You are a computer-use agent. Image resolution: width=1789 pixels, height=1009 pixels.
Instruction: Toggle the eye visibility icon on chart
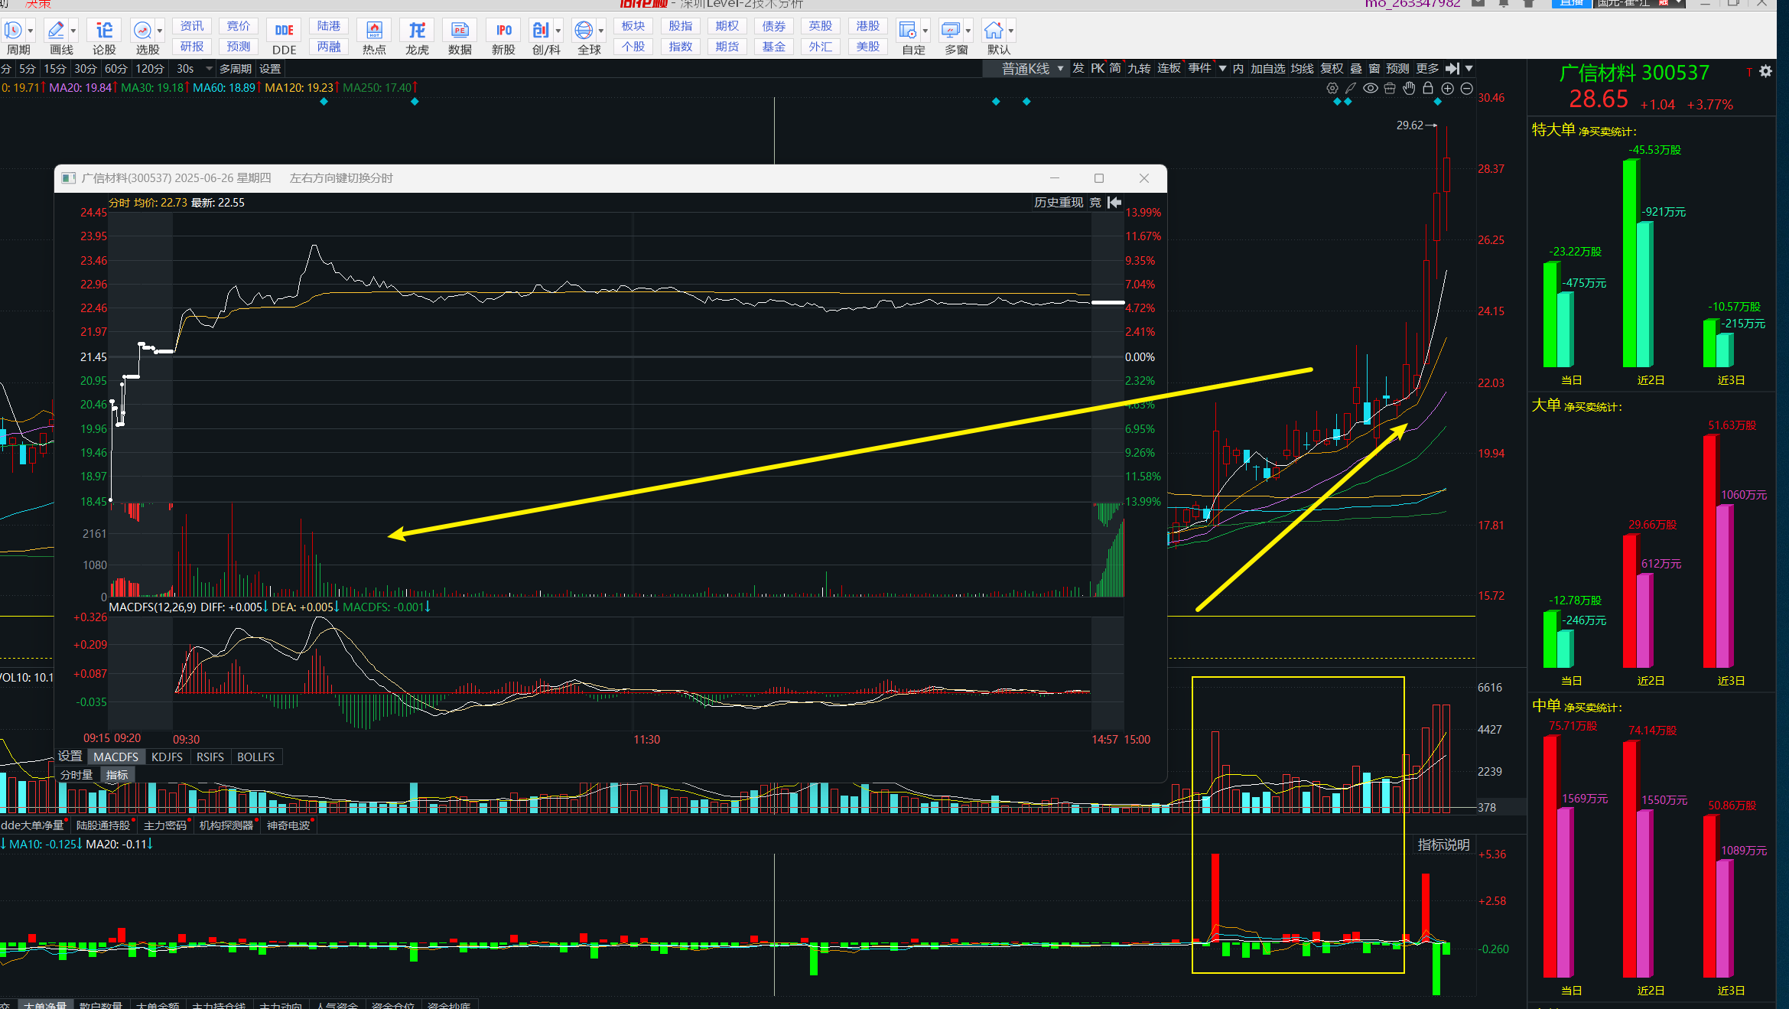point(1371,88)
